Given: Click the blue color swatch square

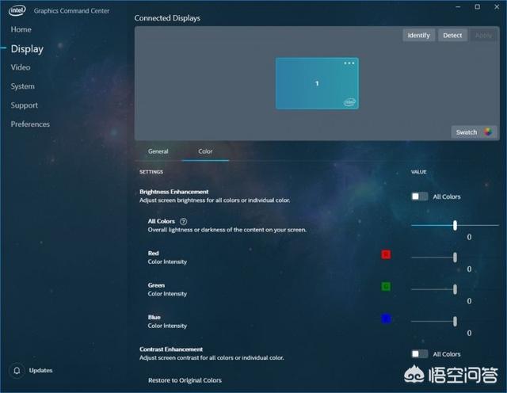Looking at the screenshot, I should [x=386, y=319].
